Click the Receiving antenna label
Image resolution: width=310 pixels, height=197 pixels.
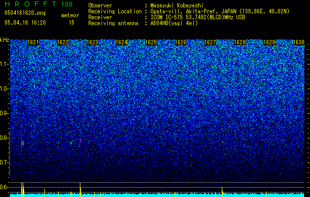[113, 23]
